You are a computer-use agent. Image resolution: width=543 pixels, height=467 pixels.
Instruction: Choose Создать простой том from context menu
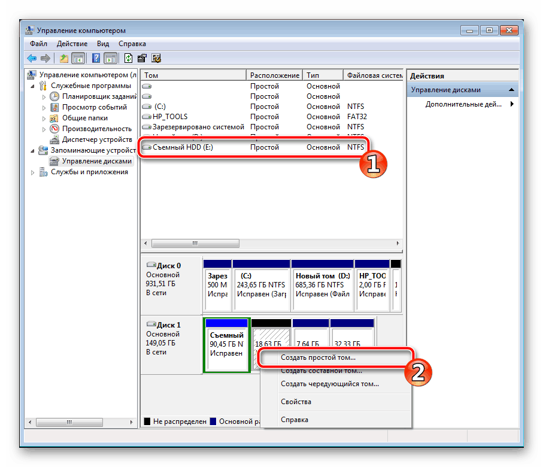(x=318, y=357)
